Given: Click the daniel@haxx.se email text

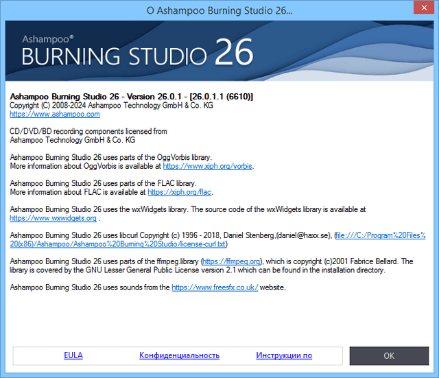Looking at the screenshot, I should pos(300,235).
